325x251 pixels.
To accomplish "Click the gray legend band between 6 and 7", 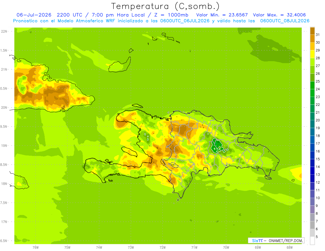I will pos(312,225).
